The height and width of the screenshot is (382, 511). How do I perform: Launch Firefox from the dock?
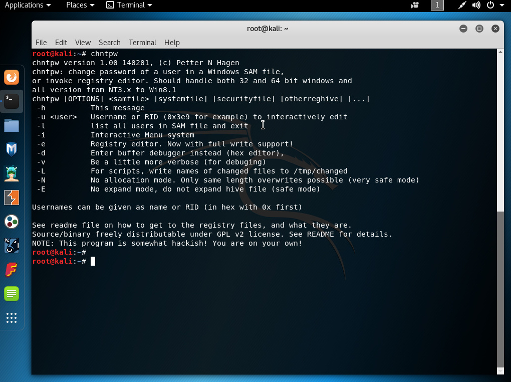(x=12, y=77)
